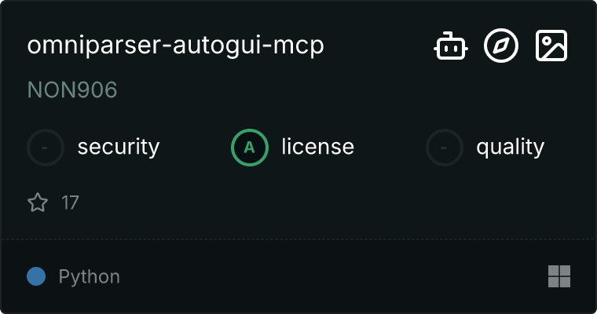Click the star outline icon
The height and width of the screenshot is (314, 597).
click(x=38, y=202)
